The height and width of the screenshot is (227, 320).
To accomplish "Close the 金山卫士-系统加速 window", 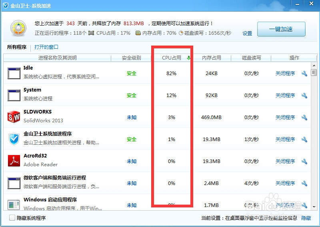I will (x=312, y=4).
